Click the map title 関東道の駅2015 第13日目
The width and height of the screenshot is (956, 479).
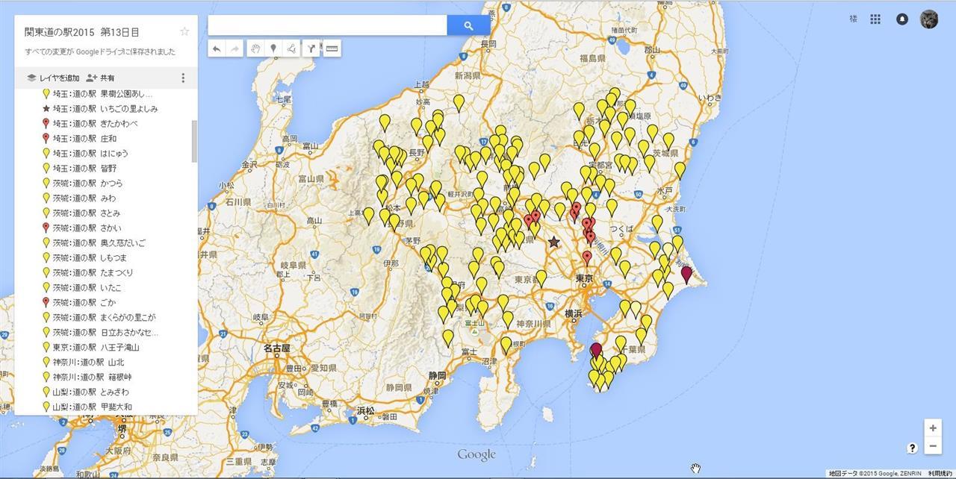tap(82, 32)
